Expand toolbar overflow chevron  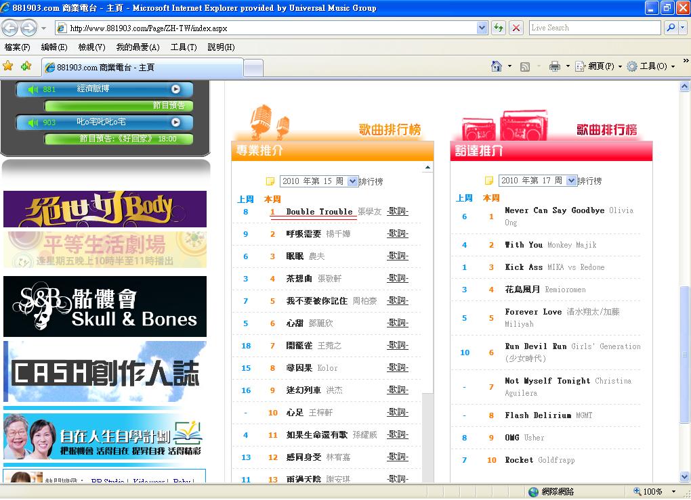click(686, 61)
